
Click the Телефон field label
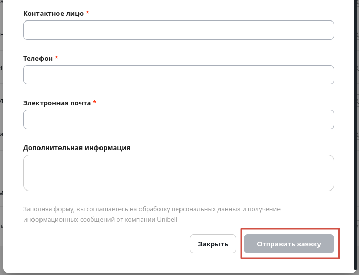[38, 59]
